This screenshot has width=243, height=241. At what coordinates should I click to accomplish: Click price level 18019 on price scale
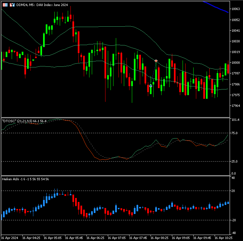236,52
